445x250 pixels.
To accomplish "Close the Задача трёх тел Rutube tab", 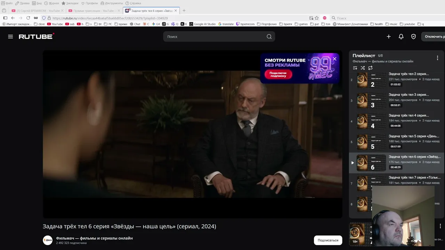I will [x=176, y=11].
